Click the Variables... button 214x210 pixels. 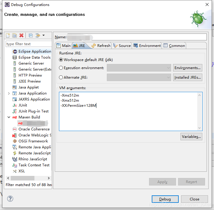pos(191,137)
